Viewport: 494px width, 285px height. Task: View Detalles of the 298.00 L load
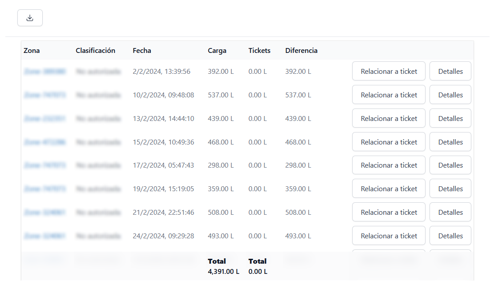[450, 165]
